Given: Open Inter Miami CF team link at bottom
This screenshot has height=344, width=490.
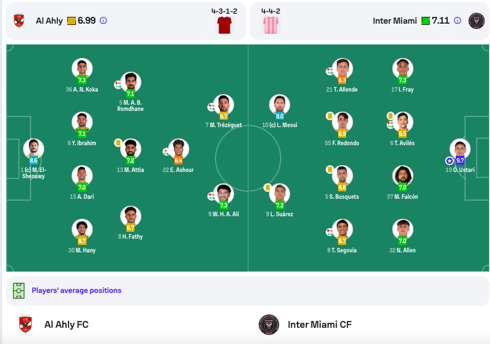Looking at the screenshot, I should coord(319,325).
